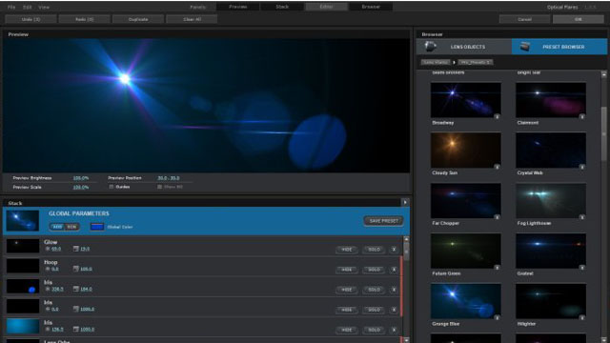Click the Duplicate button
This screenshot has height=343, width=610.
pyautogui.click(x=138, y=19)
